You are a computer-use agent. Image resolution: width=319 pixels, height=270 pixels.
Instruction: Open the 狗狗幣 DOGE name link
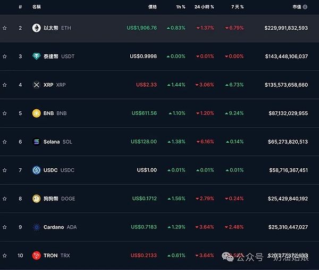tap(59, 199)
